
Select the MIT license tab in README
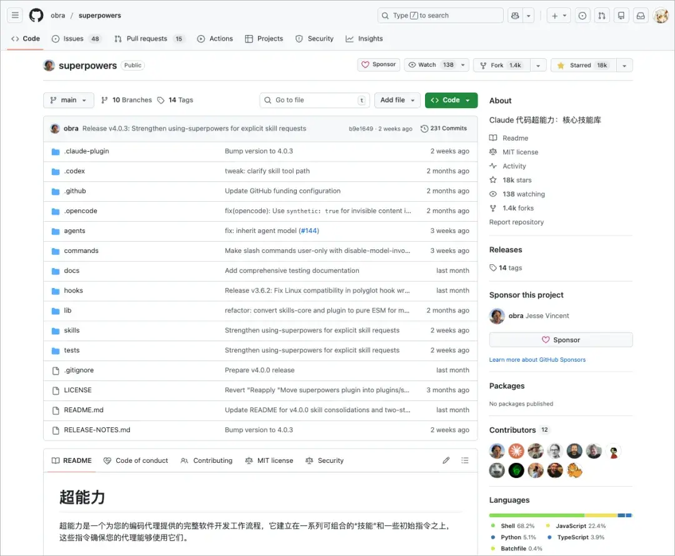[x=269, y=460]
